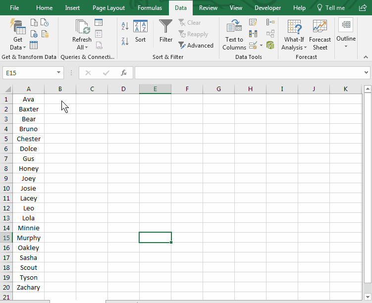Launch Text to Columns wizard
This screenshot has height=303, width=372.
tap(234, 35)
